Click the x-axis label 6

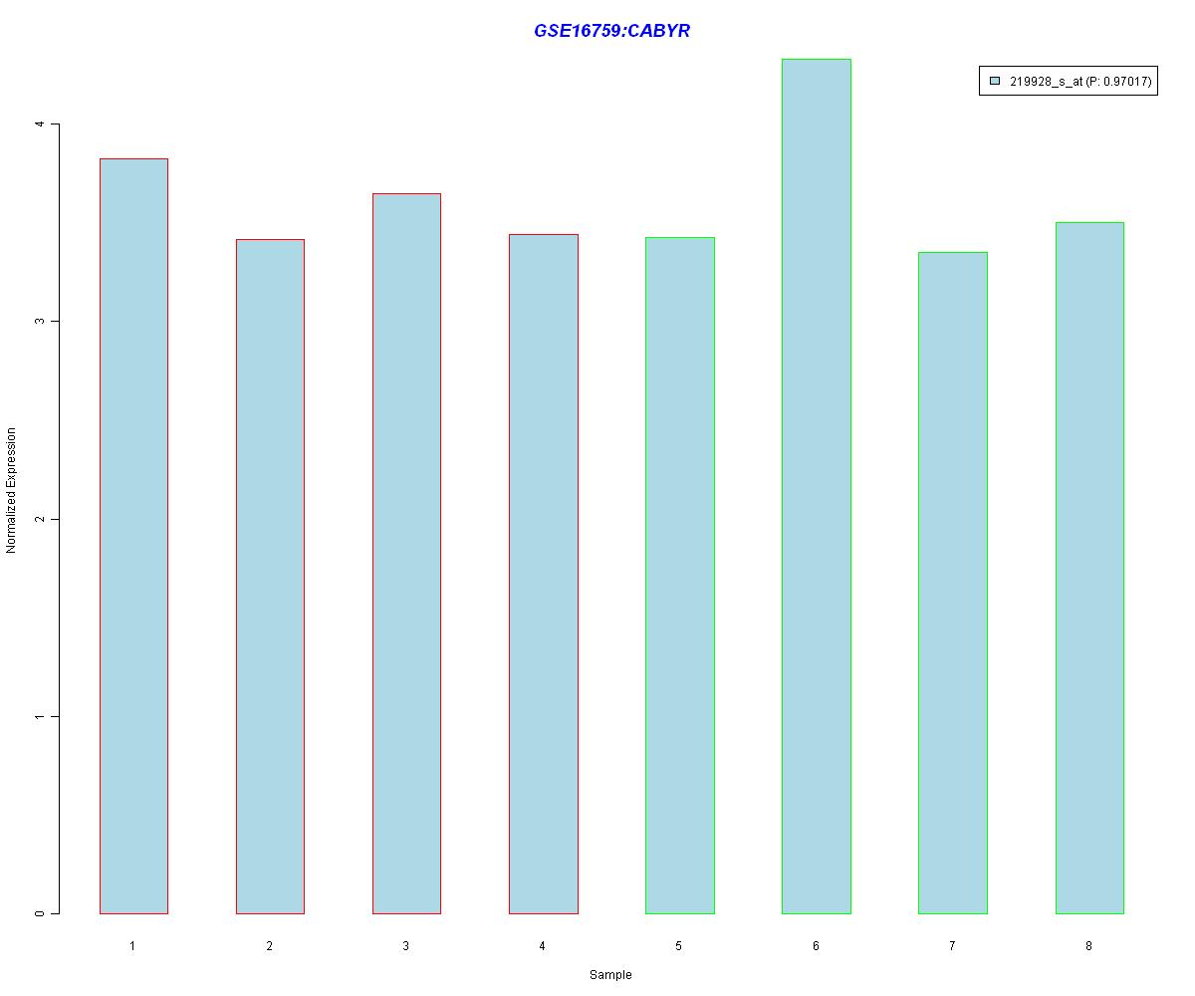816,945
